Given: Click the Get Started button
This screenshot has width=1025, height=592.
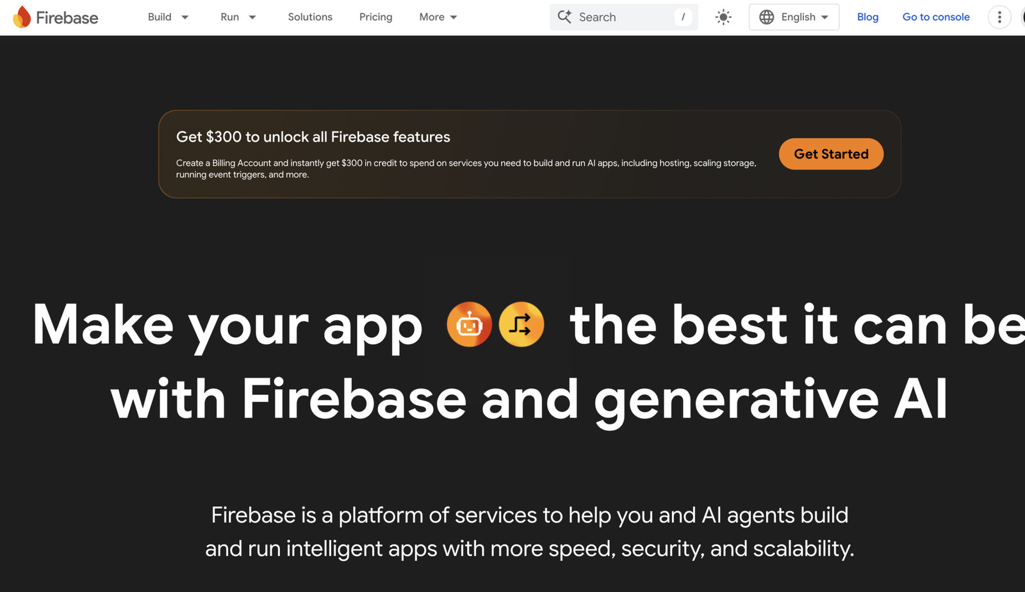Looking at the screenshot, I should pyautogui.click(x=831, y=154).
